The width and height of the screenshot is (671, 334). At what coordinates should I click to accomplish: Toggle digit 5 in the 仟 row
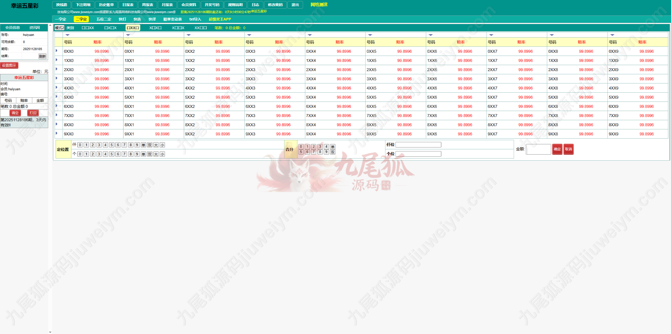(112, 145)
